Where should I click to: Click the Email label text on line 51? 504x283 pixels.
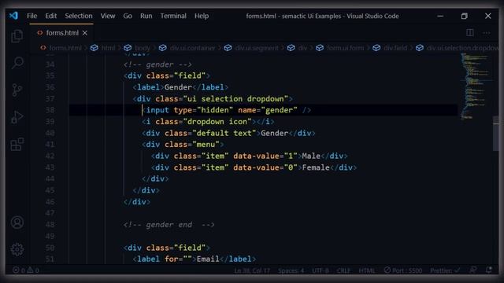pos(208,259)
